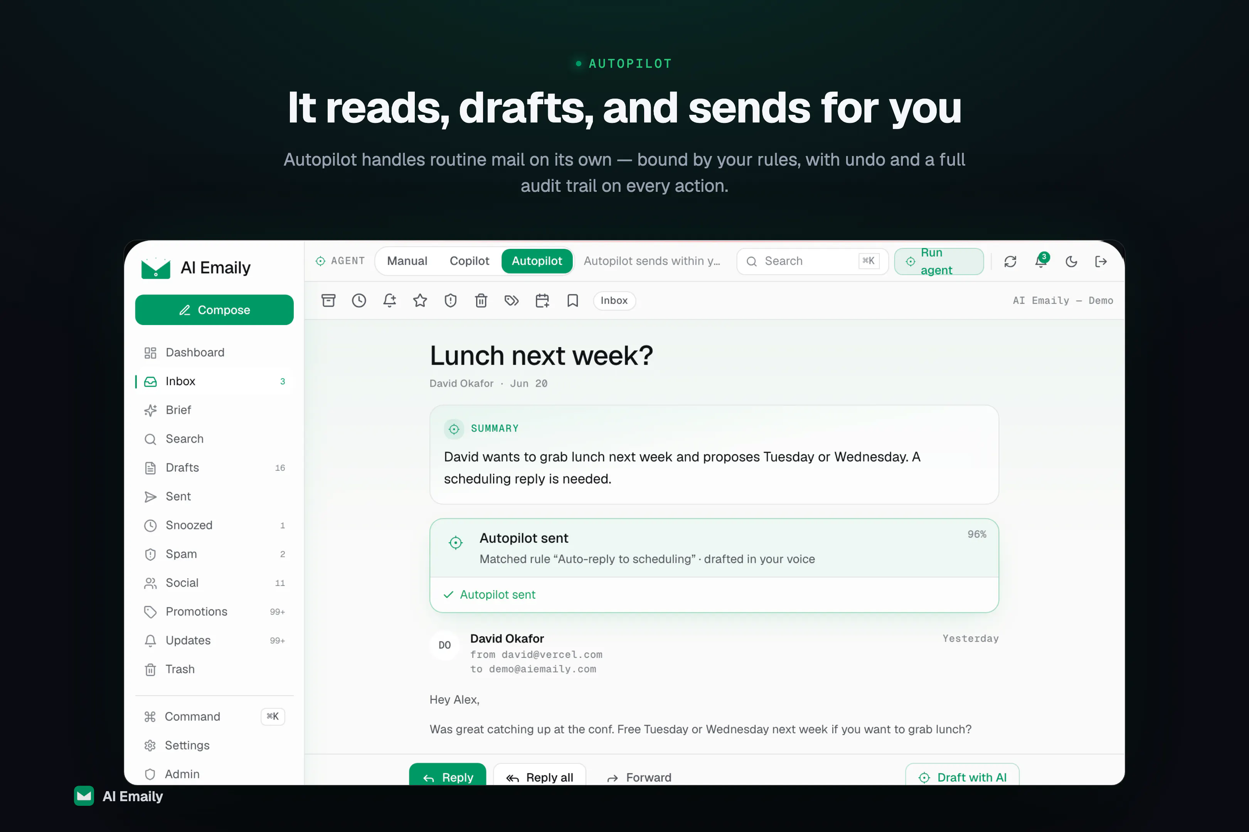Screen dimensions: 1249x832
Task: Open Promotions category in the sidebar
Action: (x=215, y=612)
